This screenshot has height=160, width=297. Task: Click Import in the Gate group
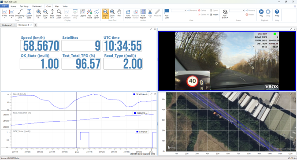point(214,15)
